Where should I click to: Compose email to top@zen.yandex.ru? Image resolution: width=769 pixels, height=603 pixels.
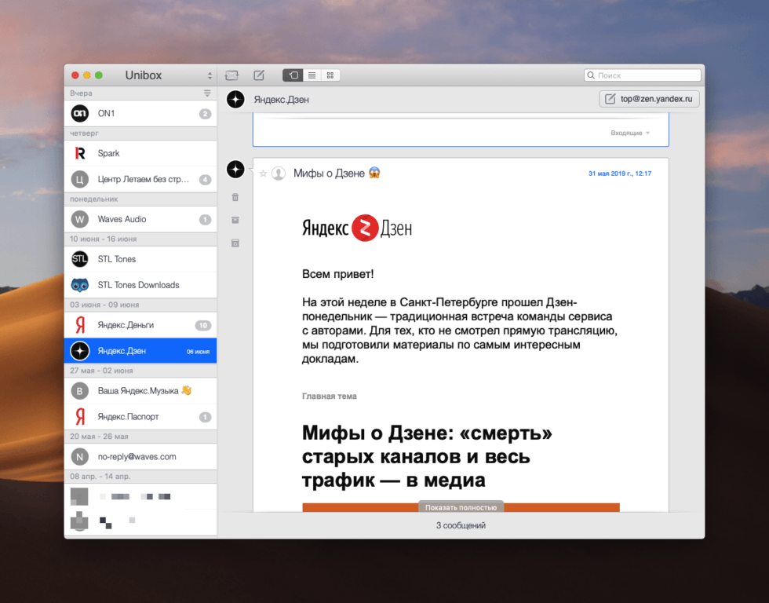[649, 99]
